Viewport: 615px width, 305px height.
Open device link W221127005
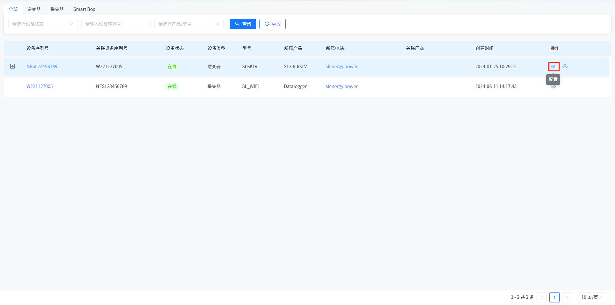(x=40, y=86)
